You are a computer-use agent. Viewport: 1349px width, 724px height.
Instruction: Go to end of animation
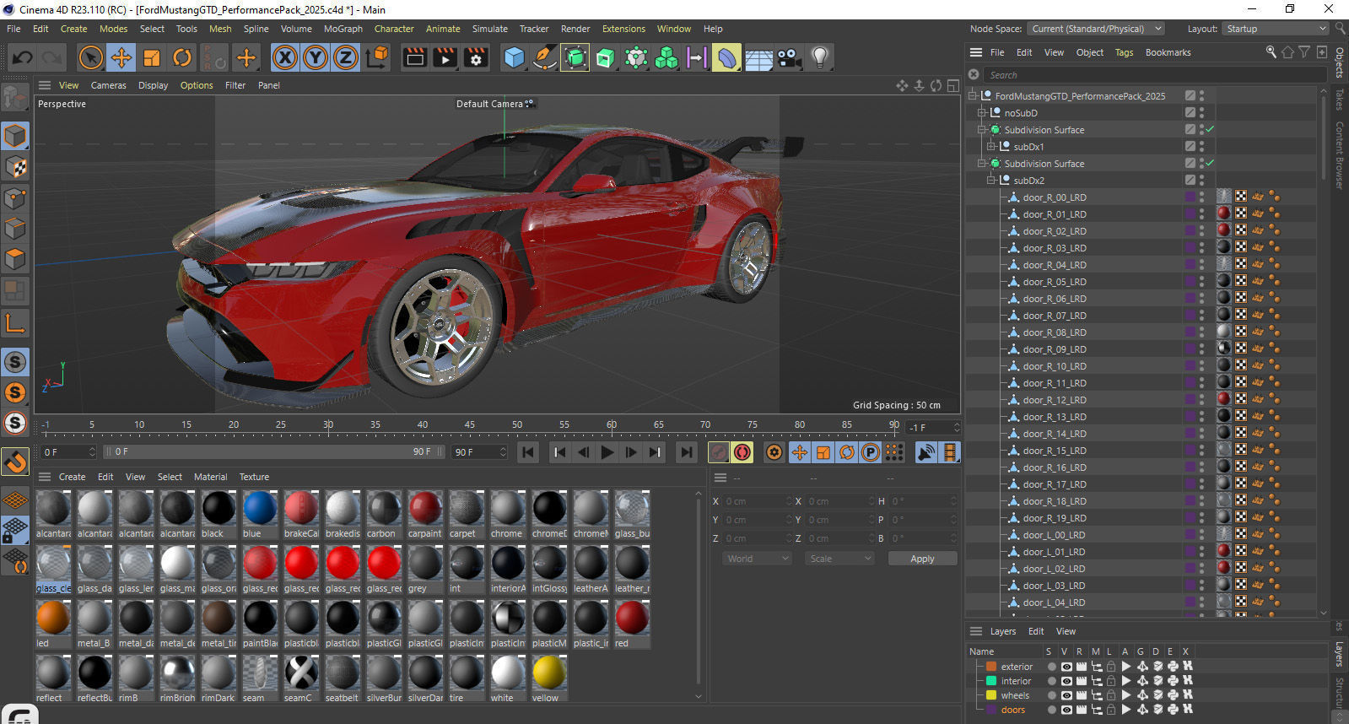687,453
